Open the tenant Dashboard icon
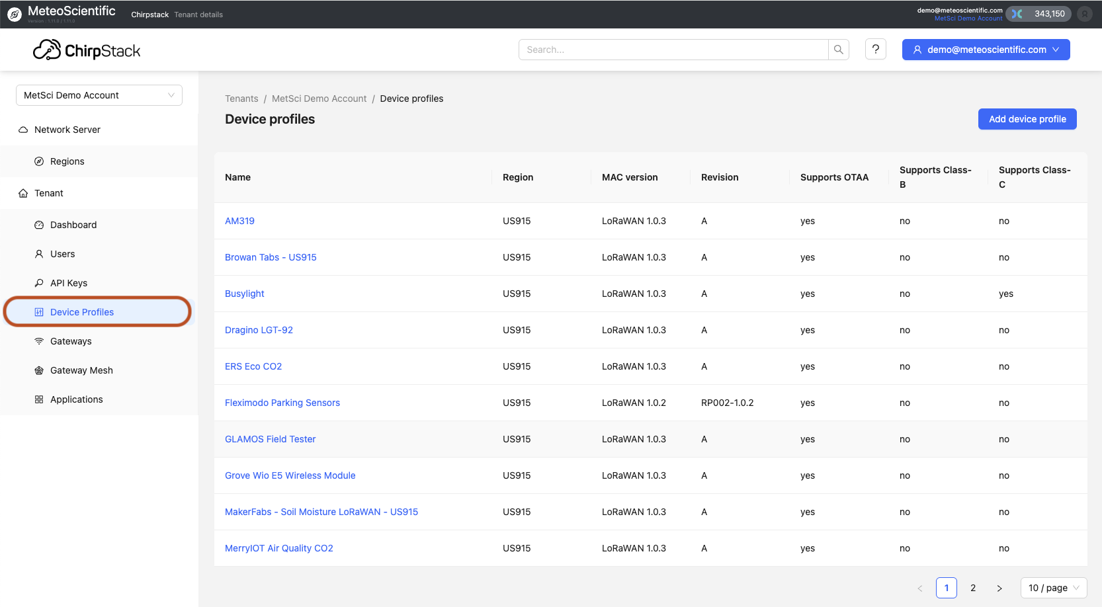The width and height of the screenshot is (1102, 607). point(39,225)
